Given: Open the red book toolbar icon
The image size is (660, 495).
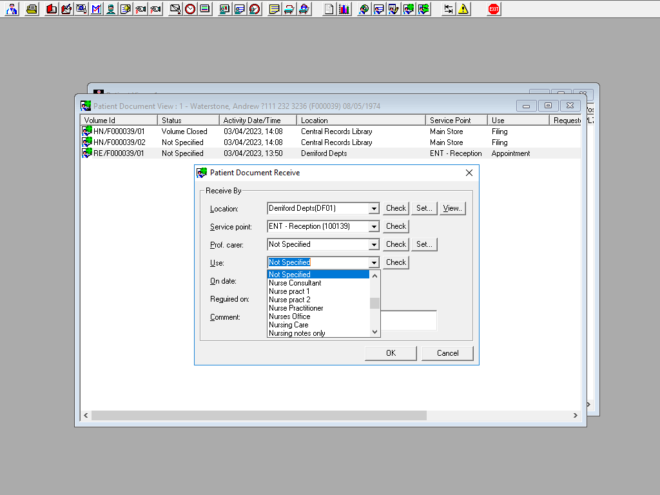Looking at the screenshot, I should [x=52, y=9].
